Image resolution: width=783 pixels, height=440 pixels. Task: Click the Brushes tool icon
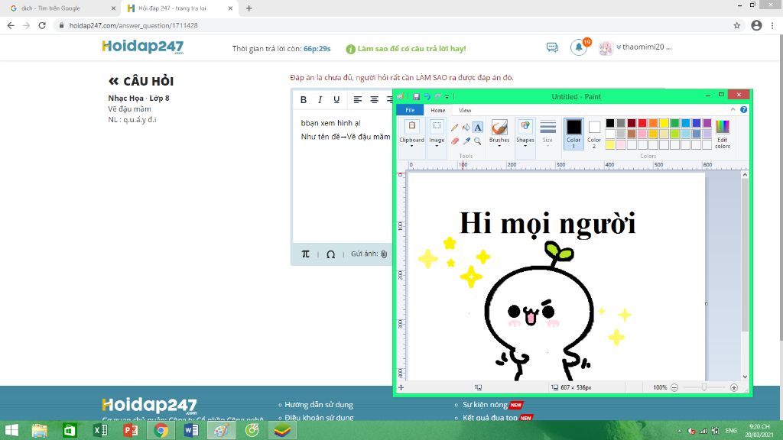tap(499, 128)
